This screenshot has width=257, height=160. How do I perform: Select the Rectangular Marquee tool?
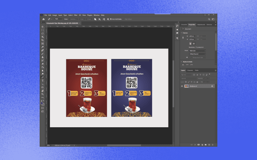pyautogui.click(x=43, y=30)
